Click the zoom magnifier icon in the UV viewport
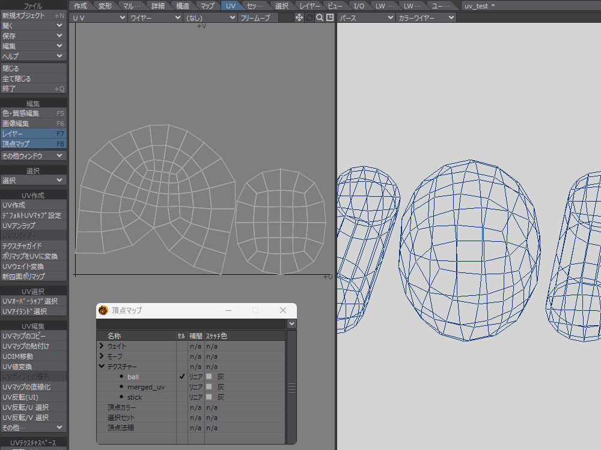This screenshot has height=450, width=601. tap(320, 18)
